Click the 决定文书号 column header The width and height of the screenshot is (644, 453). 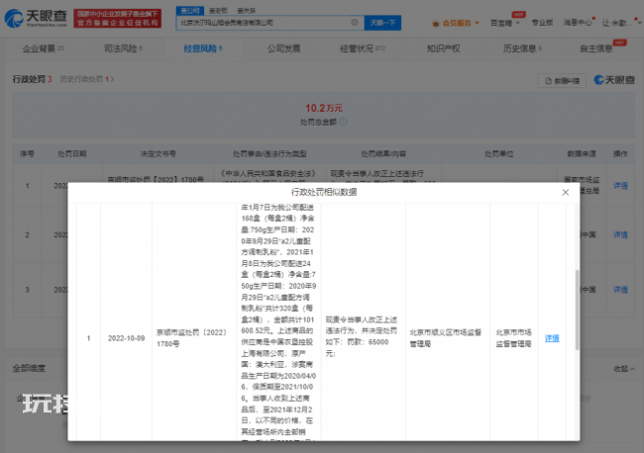tap(159, 153)
